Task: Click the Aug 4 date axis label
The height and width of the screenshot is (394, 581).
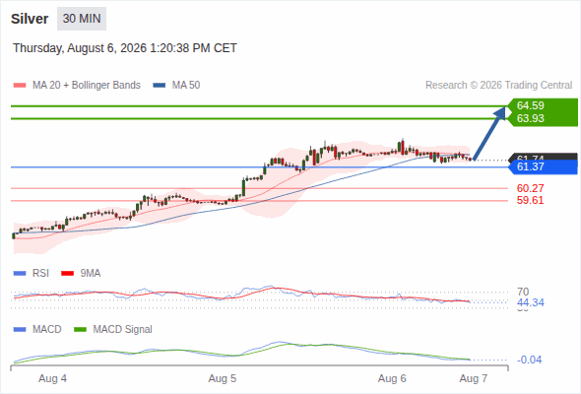Action: [x=52, y=378]
